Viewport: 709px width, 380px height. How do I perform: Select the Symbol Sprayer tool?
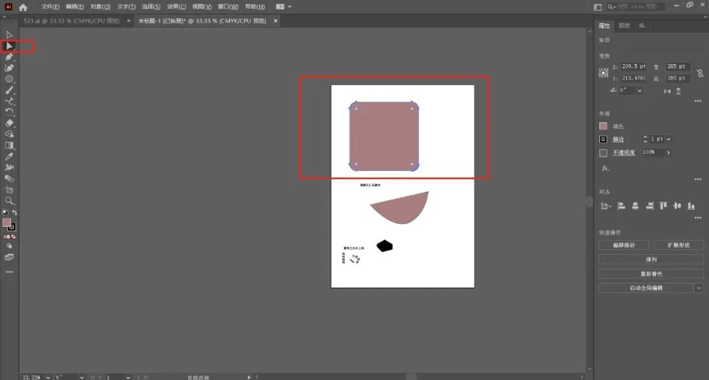pyautogui.click(x=9, y=168)
